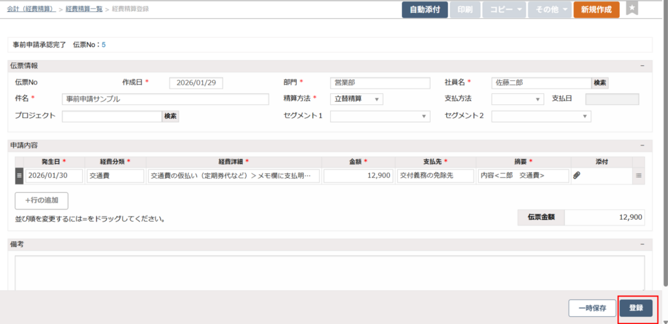Click 検索 next to 社員名
Viewport: 668px width, 324px height.
pos(600,83)
